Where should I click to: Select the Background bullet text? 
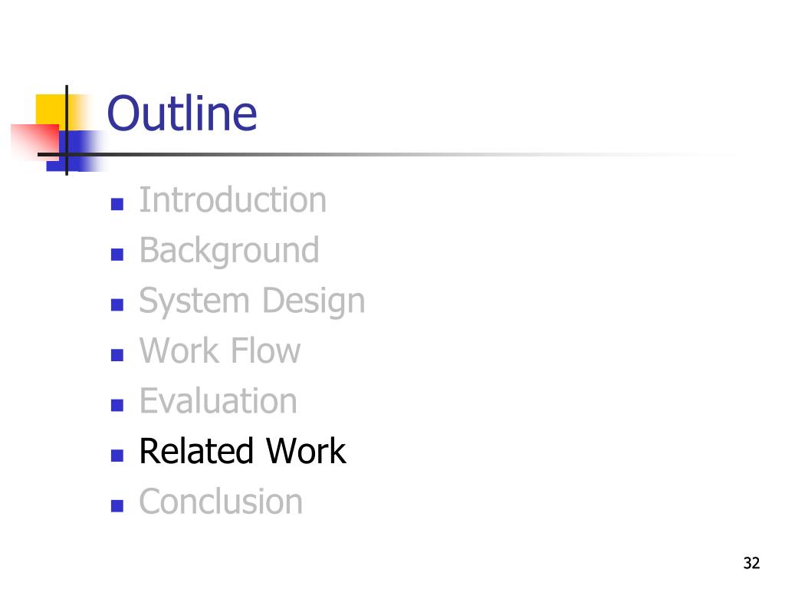[x=229, y=251]
